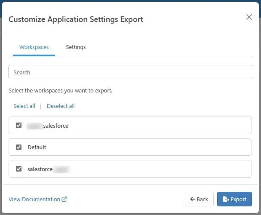The image size is (261, 215).
Task: Click the Deselect all link
Action: (x=61, y=106)
